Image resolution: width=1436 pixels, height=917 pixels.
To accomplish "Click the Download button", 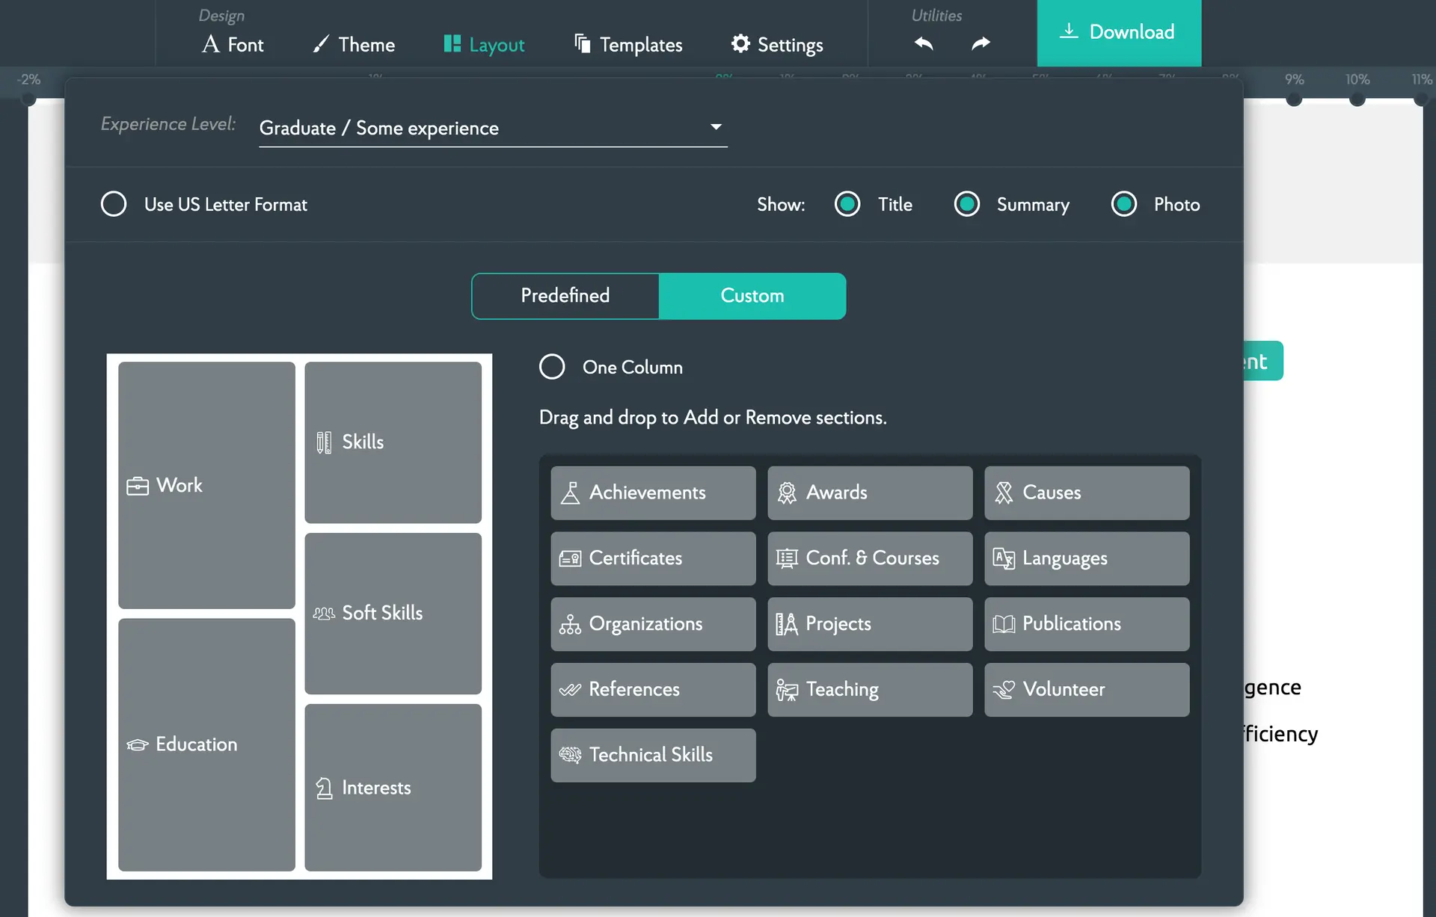I will [1118, 33].
